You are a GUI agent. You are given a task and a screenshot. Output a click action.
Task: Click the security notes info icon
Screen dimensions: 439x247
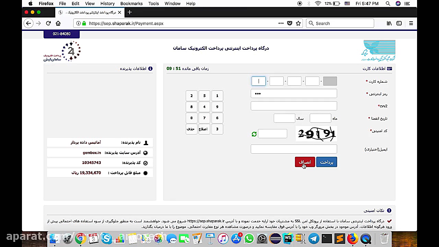[x=389, y=210]
